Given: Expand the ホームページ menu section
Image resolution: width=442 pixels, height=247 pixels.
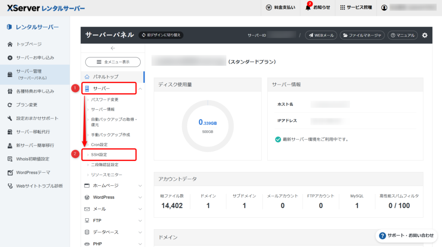Looking at the screenshot, I should point(140,186).
